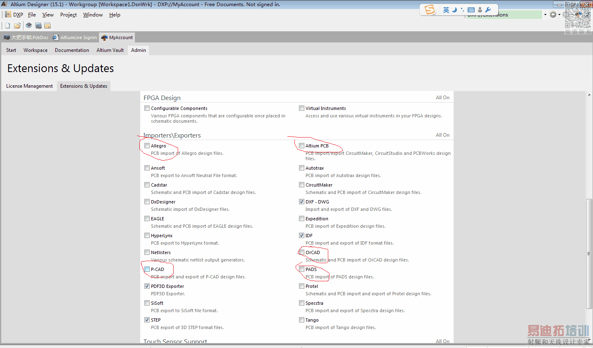Switch to the 大把手锁.PcbDoc document tab
The width and height of the screenshot is (593, 348).
[x=26, y=37]
